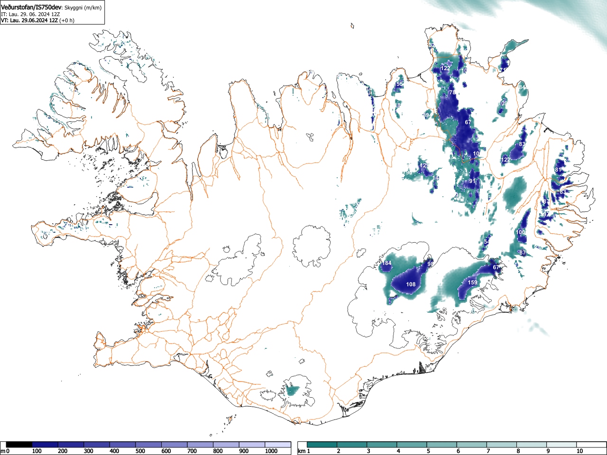Click the 300–400 m legend swatch

[97, 445]
